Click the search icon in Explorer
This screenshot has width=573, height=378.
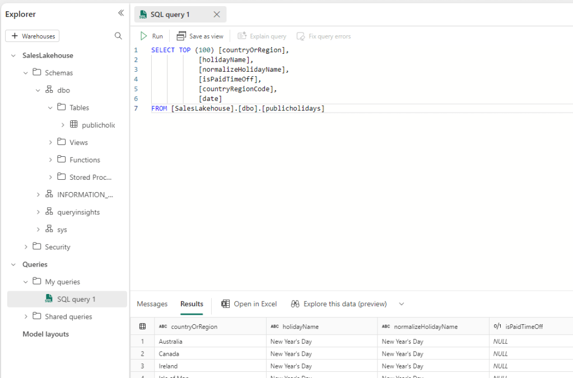tap(118, 36)
